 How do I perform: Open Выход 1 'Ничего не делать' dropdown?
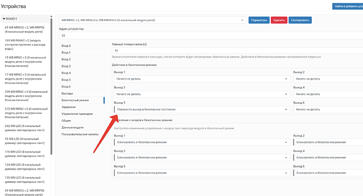click(x=202, y=79)
